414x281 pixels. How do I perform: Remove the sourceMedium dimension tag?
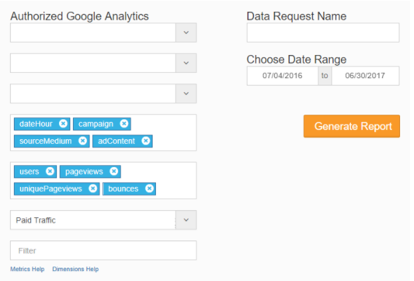point(83,141)
